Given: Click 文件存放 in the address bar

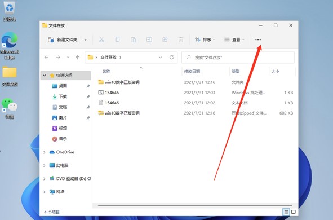Looking at the screenshot, I should tap(108, 58).
